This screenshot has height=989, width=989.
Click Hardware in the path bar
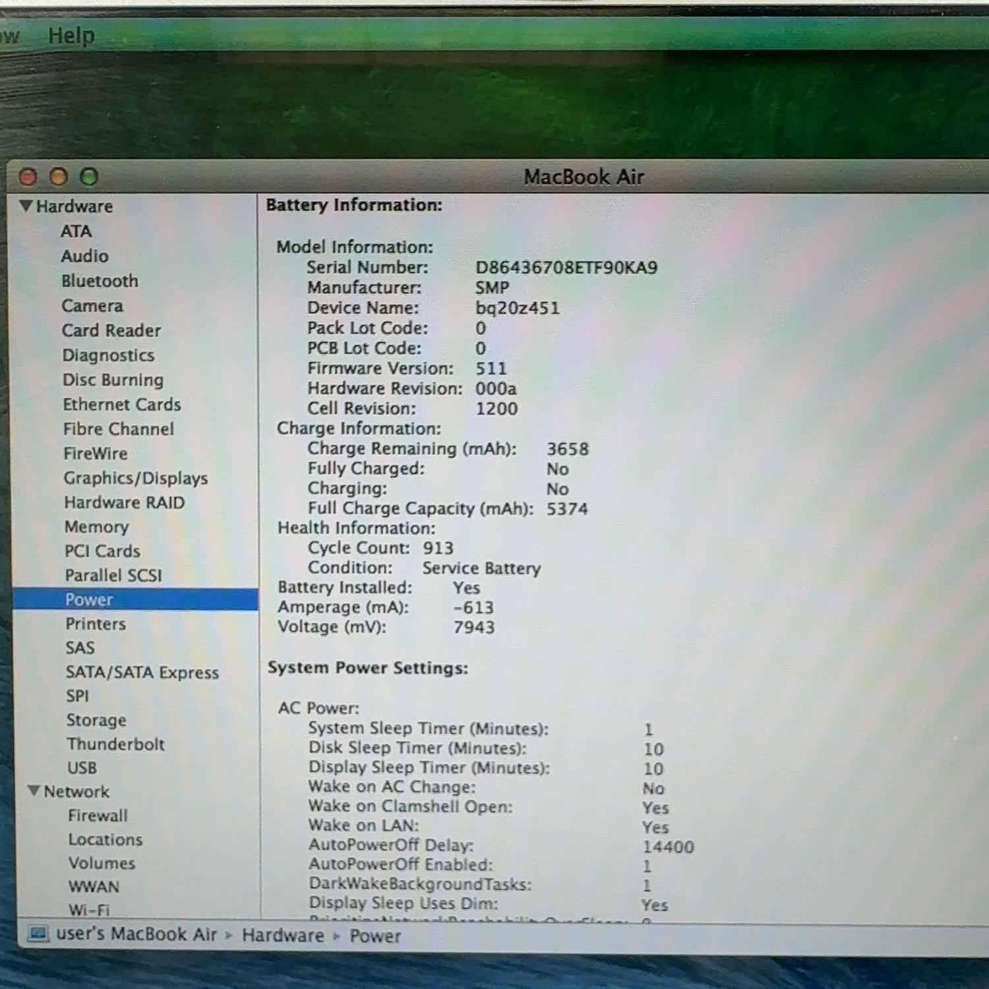pyautogui.click(x=283, y=935)
